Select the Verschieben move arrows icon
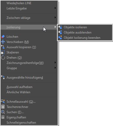This screenshot has height=126, width=113. pyautogui.click(x=3, y=42)
